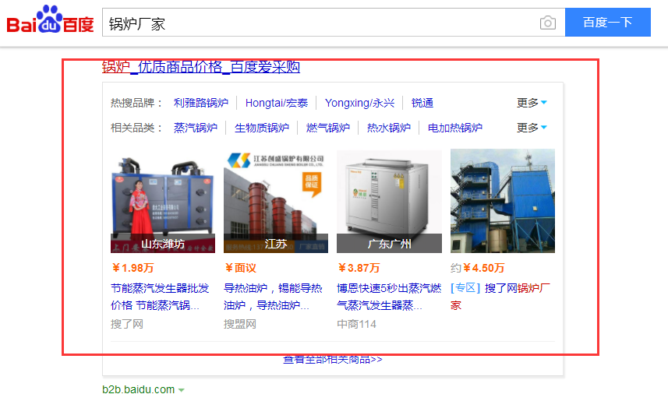Open camera image search
Image resolution: width=668 pixels, height=394 pixels.
[547, 23]
